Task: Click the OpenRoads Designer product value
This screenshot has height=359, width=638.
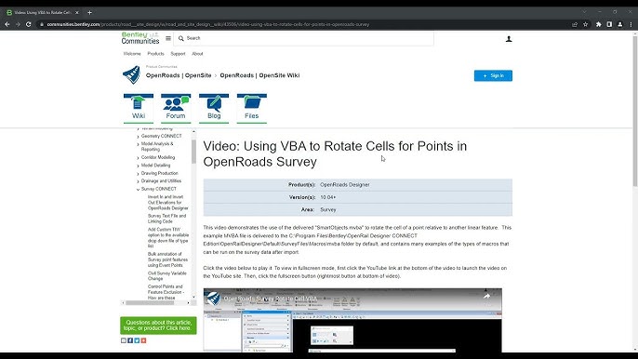Action: tap(345, 185)
